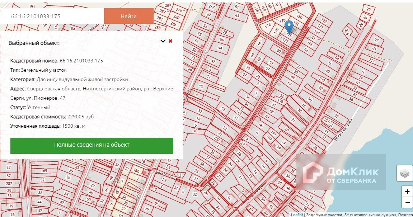Click parcel 212 on the map
This screenshot has height=217, width=413.
pyautogui.click(x=322, y=79)
